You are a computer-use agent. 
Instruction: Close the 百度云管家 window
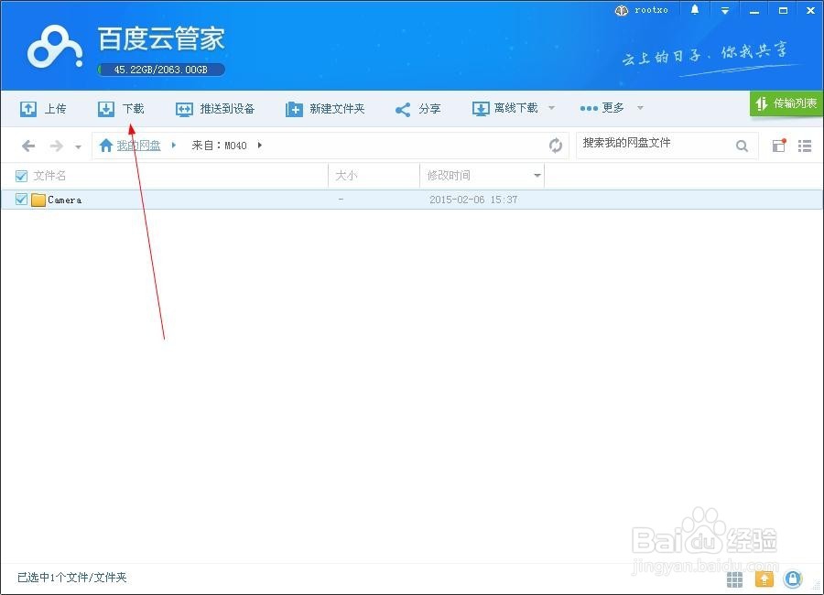(811, 10)
